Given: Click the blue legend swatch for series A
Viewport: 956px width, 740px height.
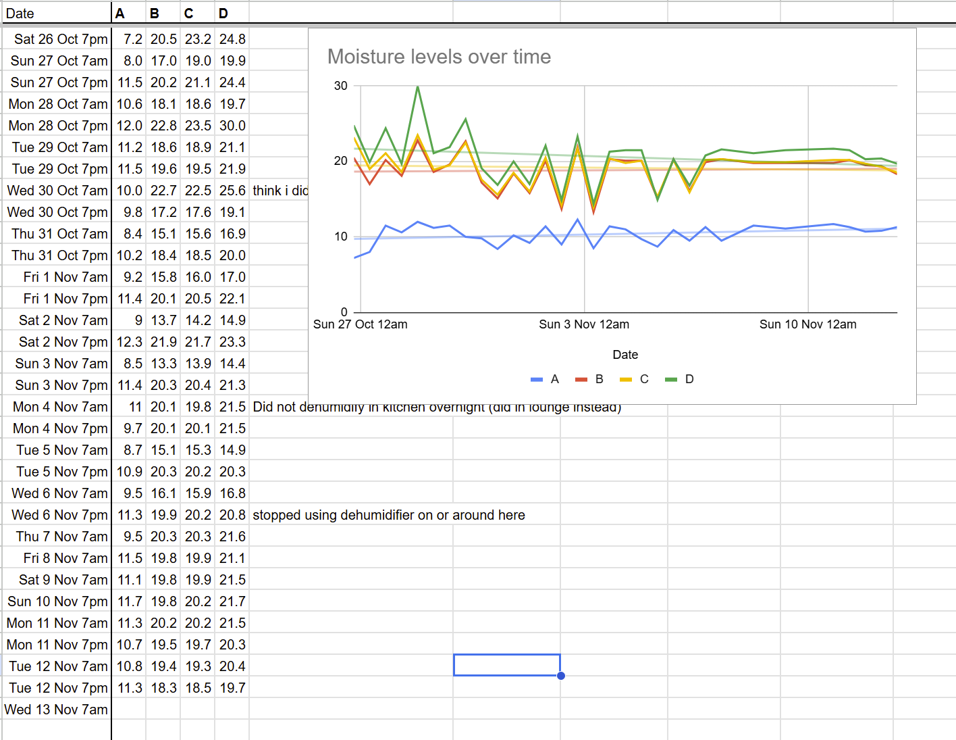Looking at the screenshot, I should [x=536, y=379].
